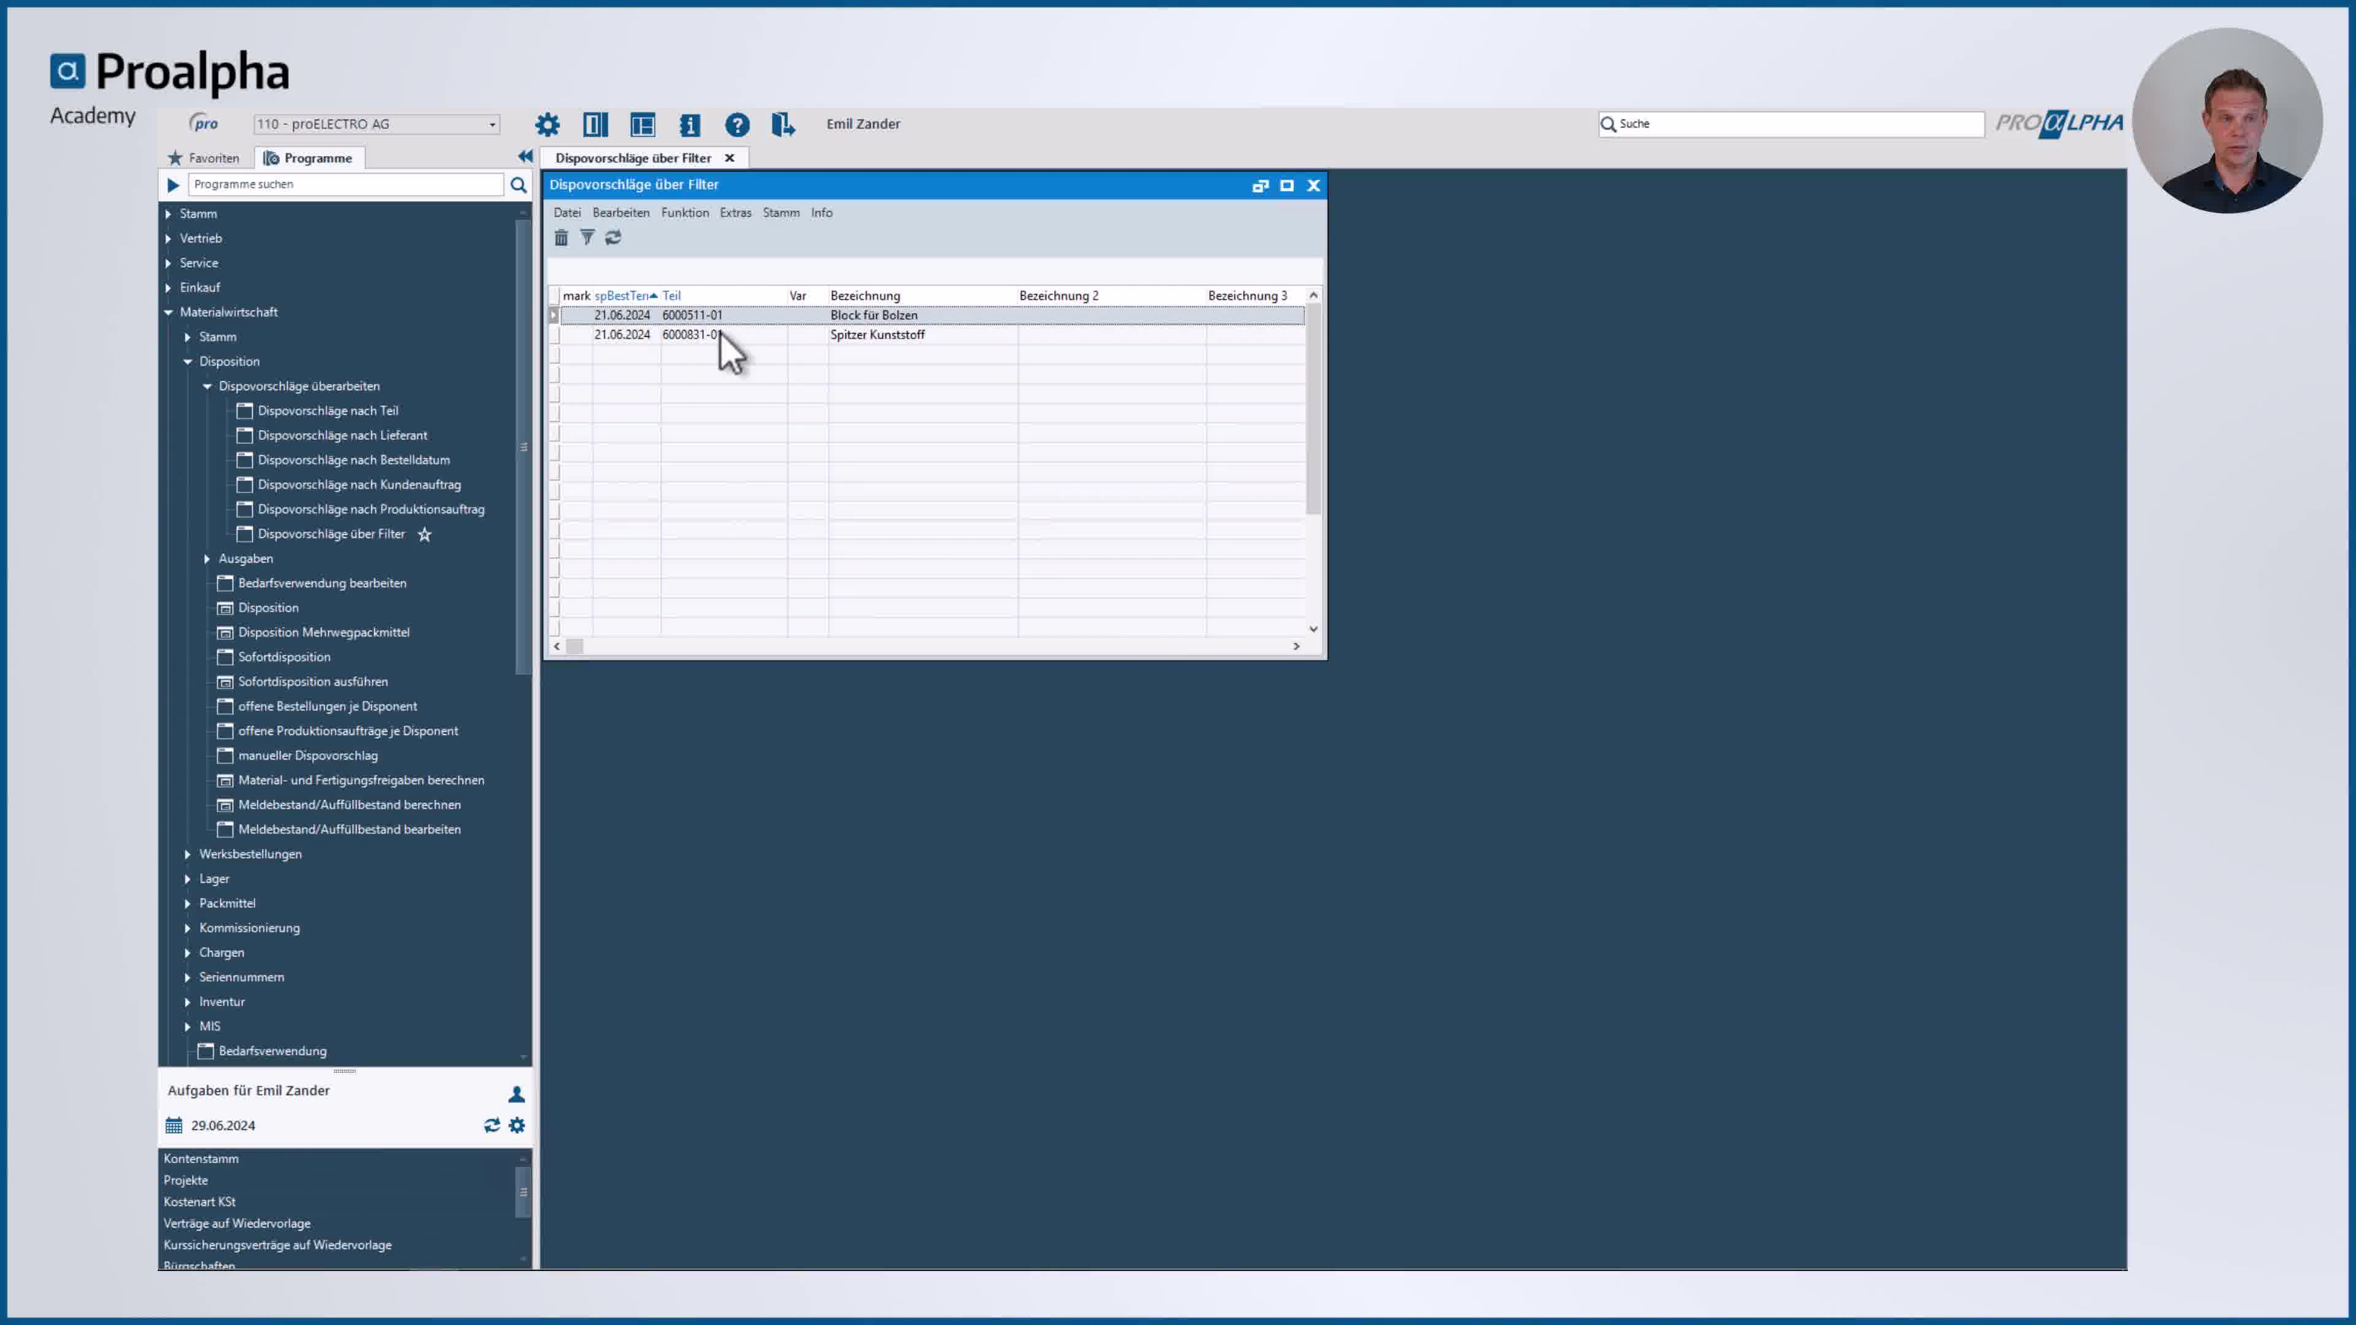Open Sofortdisposition program entry
Viewport: 2356px width, 1325px height.
tap(283, 658)
